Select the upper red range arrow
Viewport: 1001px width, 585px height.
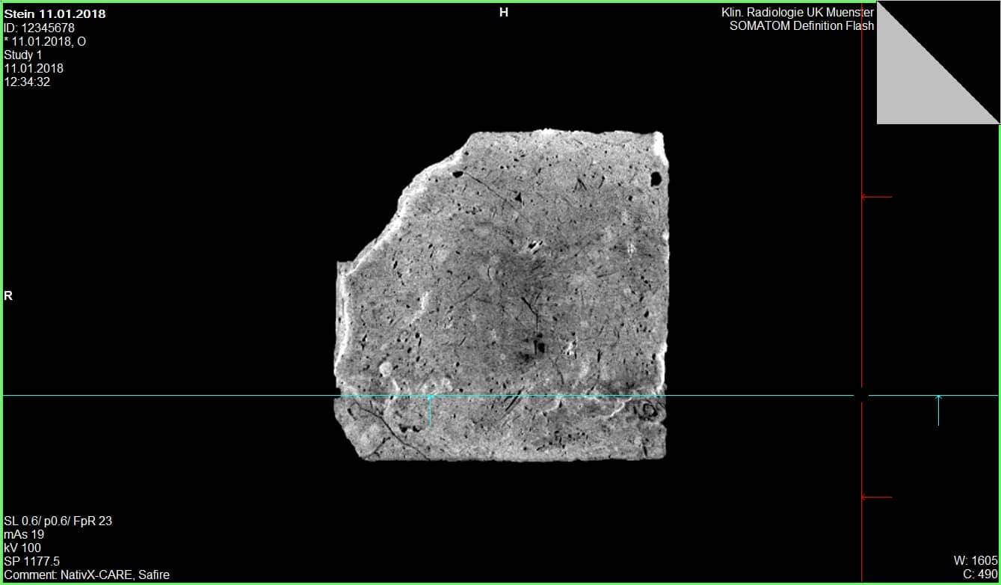pos(877,197)
